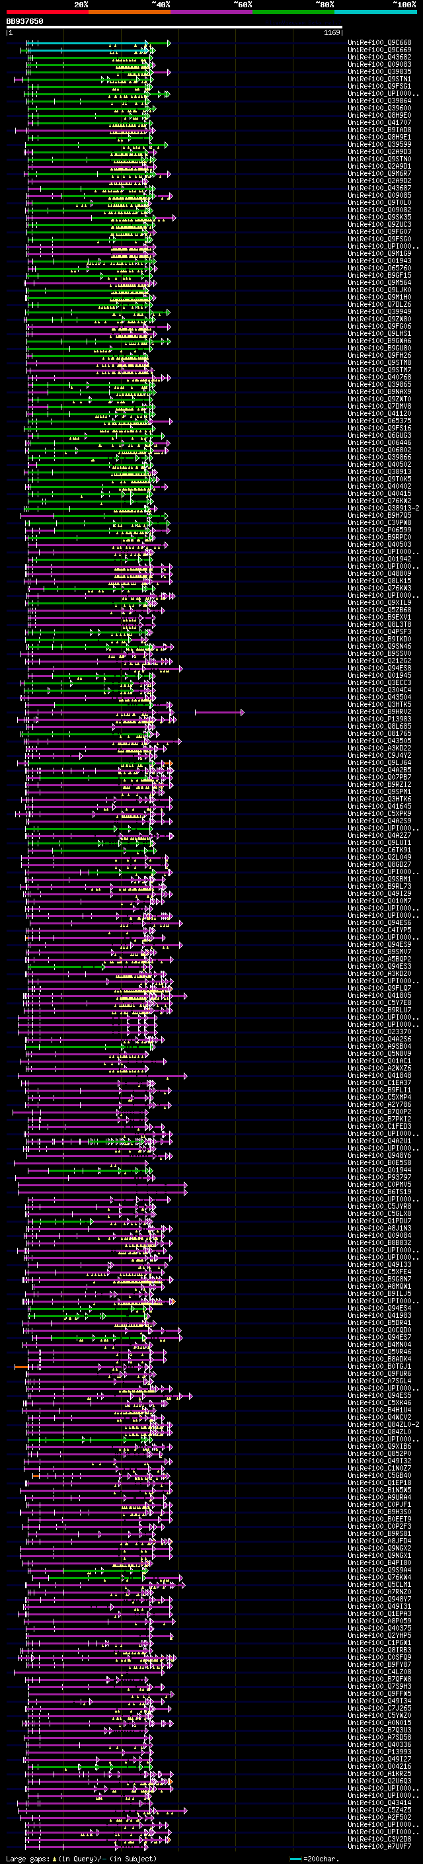Screen dimensions: 423x1864
Task: Select UniRef100_O65375 label
Action: coord(379,421)
